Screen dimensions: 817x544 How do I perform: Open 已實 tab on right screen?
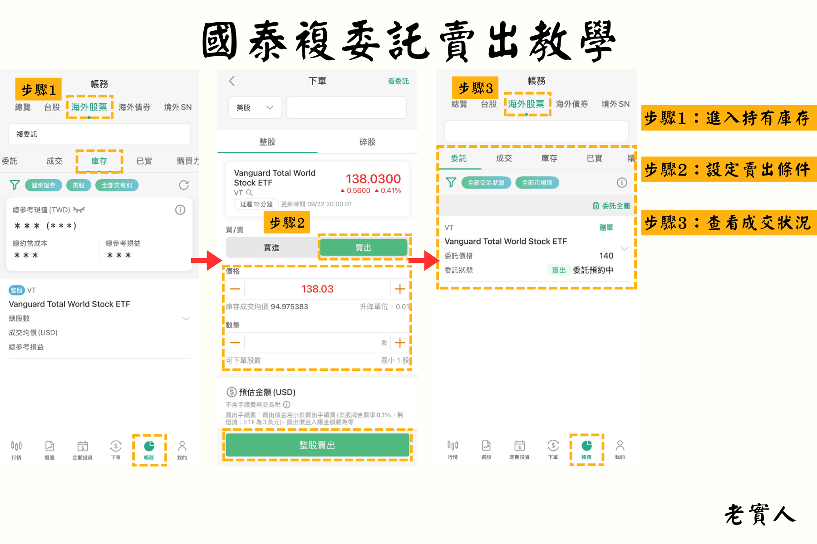pyautogui.click(x=594, y=158)
